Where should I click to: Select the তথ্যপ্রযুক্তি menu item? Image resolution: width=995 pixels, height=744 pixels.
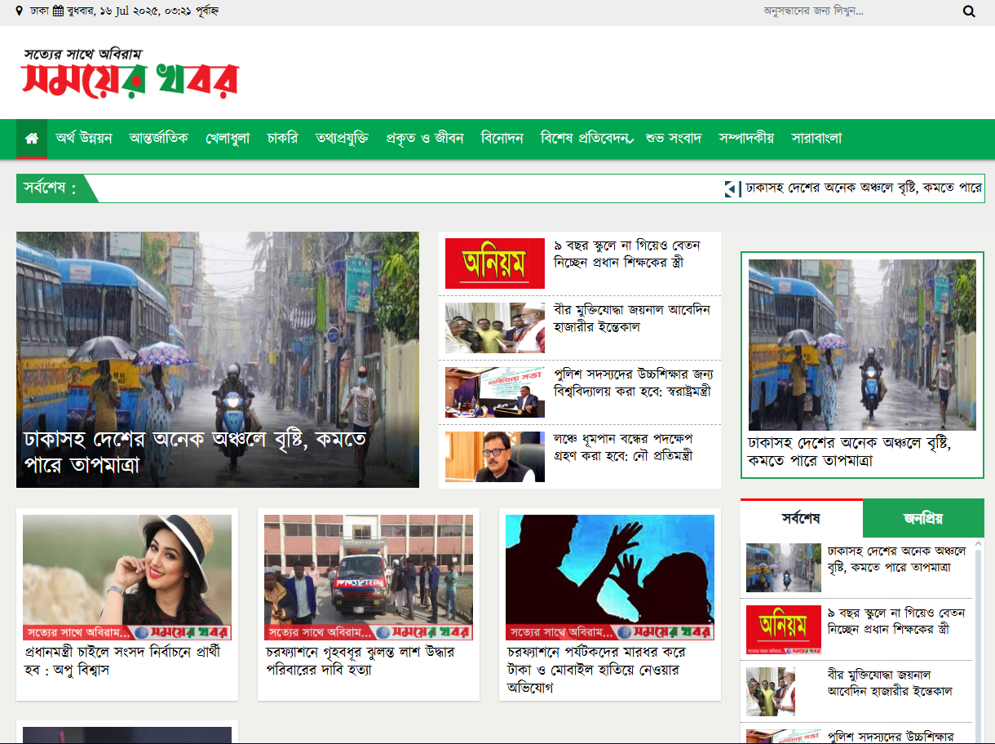pos(342,138)
